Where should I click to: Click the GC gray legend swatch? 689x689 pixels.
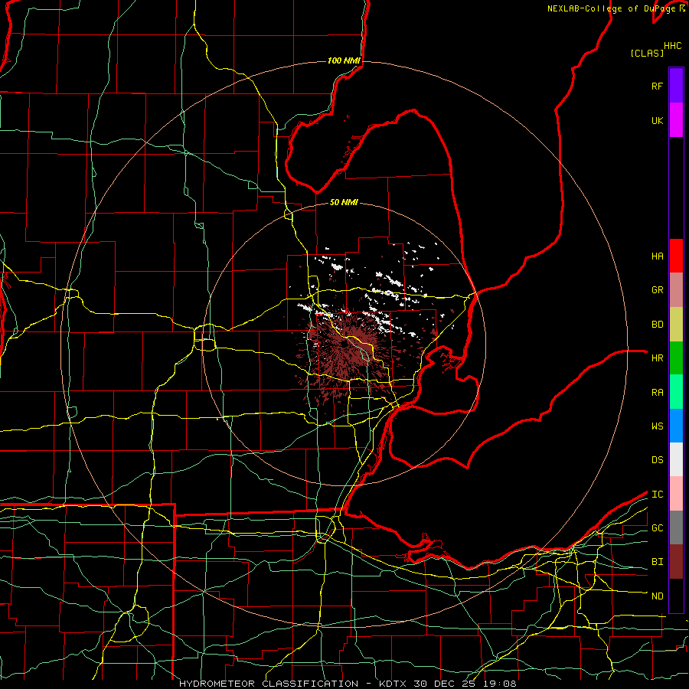click(676, 527)
